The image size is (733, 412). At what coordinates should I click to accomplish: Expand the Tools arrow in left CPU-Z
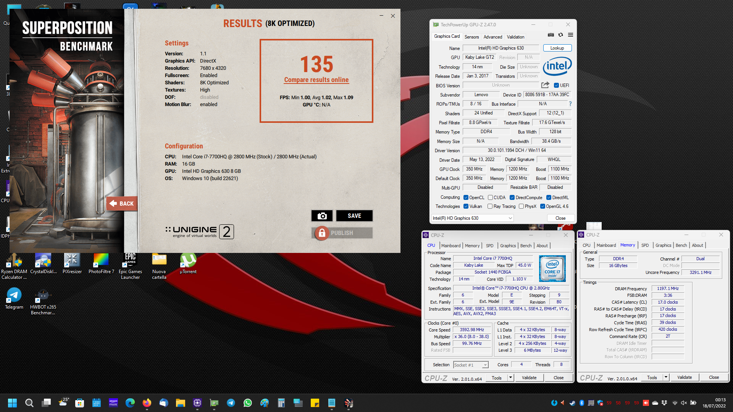pyautogui.click(x=510, y=378)
